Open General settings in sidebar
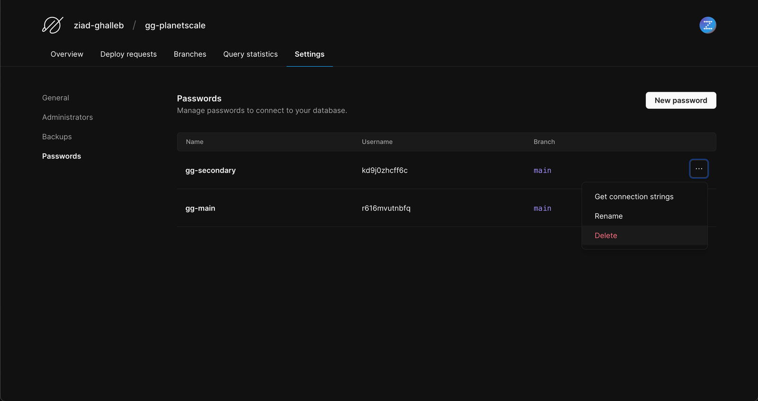This screenshot has width=758, height=401. [x=55, y=98]
